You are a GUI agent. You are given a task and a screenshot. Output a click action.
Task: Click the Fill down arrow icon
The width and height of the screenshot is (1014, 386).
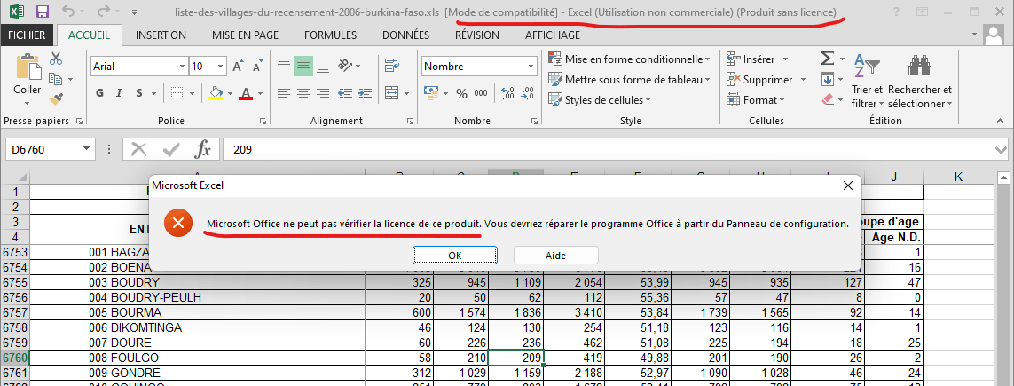coord(827,80)
